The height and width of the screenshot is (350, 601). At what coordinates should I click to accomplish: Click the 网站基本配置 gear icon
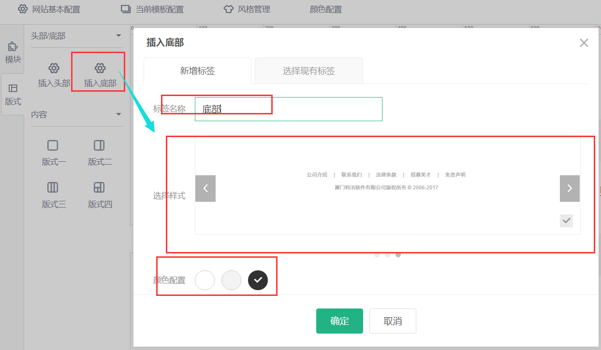click(x=23, y=9)
